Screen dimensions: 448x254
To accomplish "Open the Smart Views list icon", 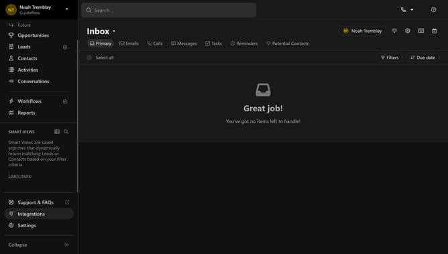I will click(x=57, y=131).
